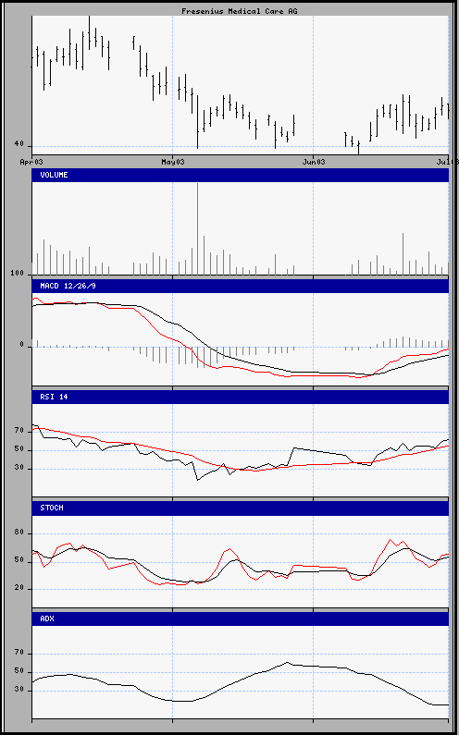
Task: Click the 50 label on RSI axis
Action: 19,449
